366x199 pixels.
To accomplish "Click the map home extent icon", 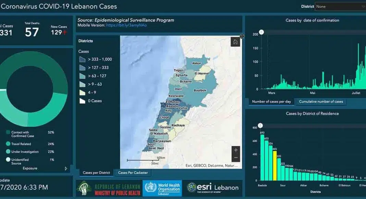I will coord(235,42).
